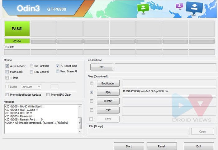Click the green download icon in banner
Viewport: 218px width, 150px height.
pyautogui.click(x=143, y=8)
